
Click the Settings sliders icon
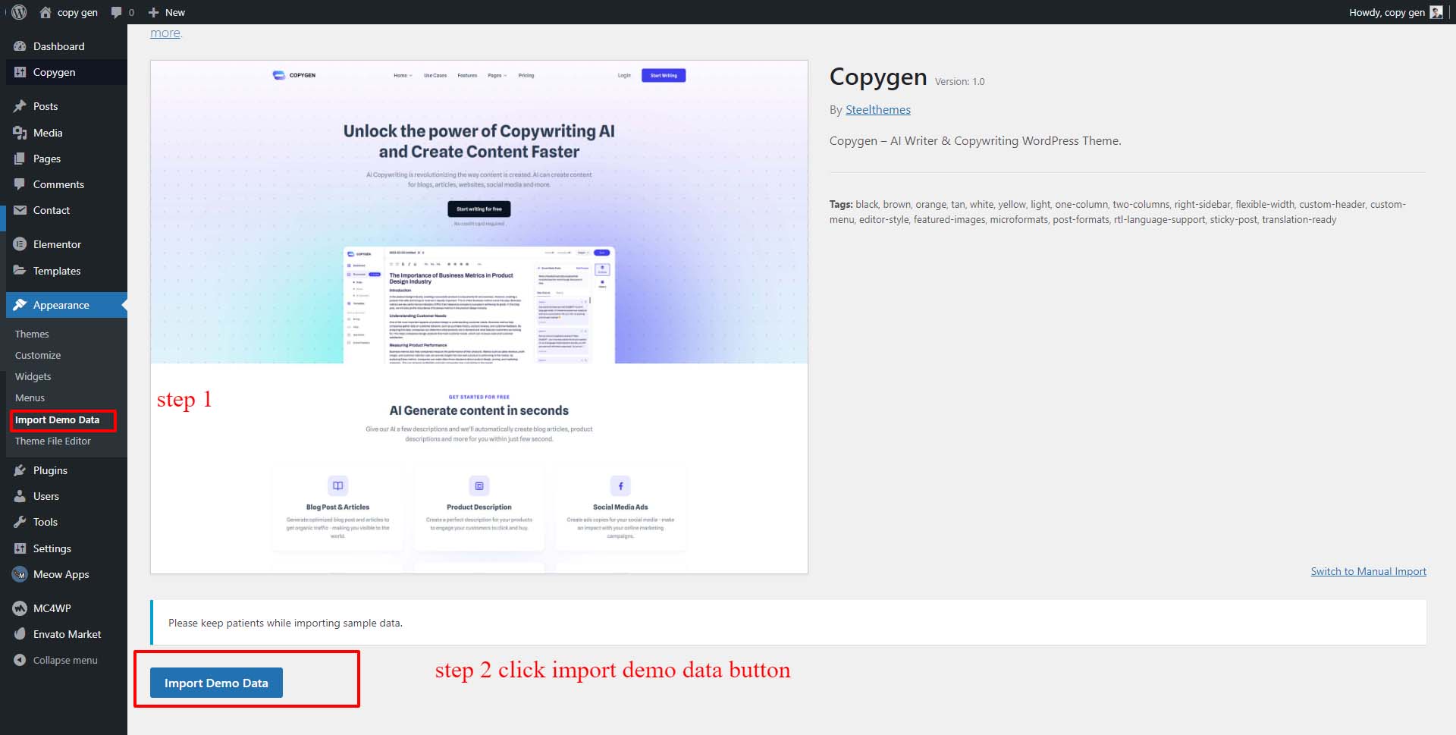coord(20,548)
